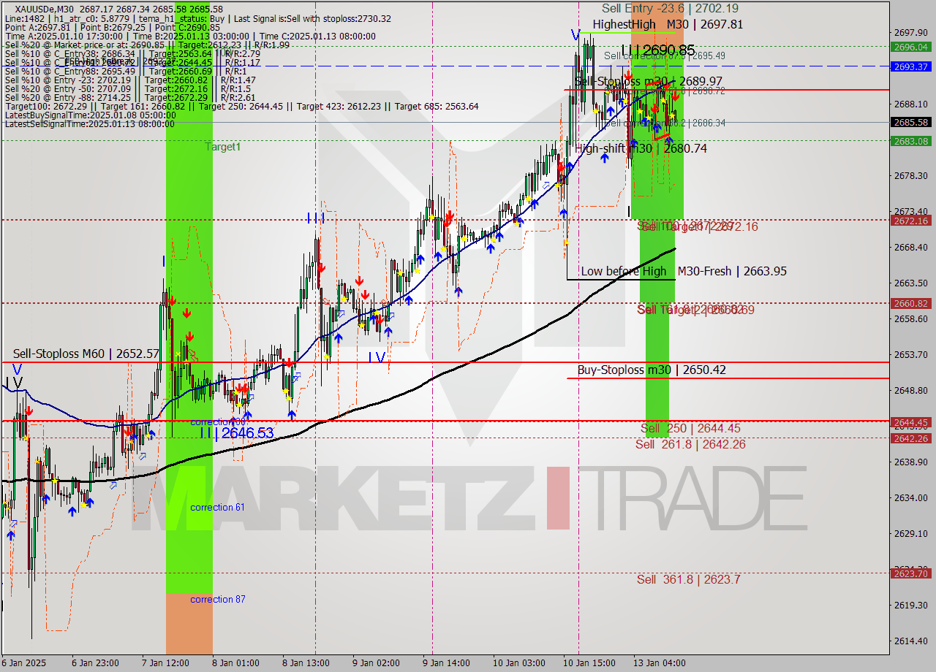Click the '13 Jan 04:00' time axis label
The width and height of the screenshot is (936, 672).
(x=660, y=663)
